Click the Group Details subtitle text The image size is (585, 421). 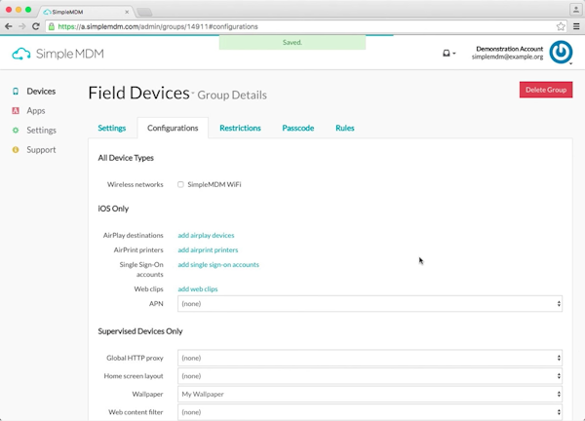point(232,96)
